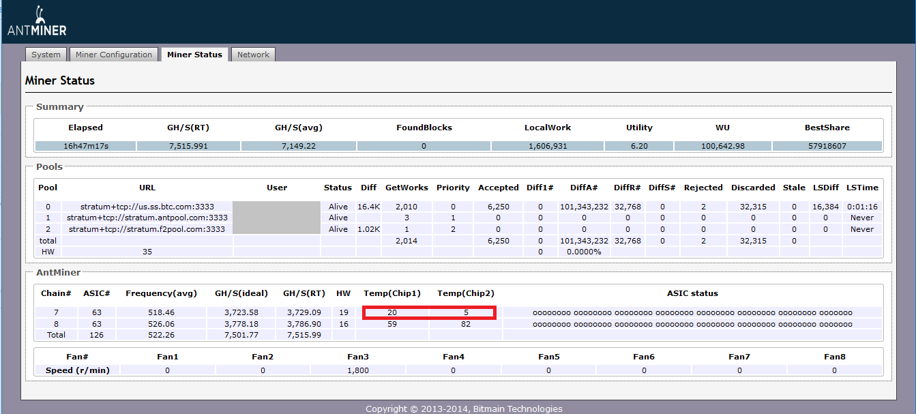
Task: Click the stratum.antpool.com pool URL
Action: 147,218
